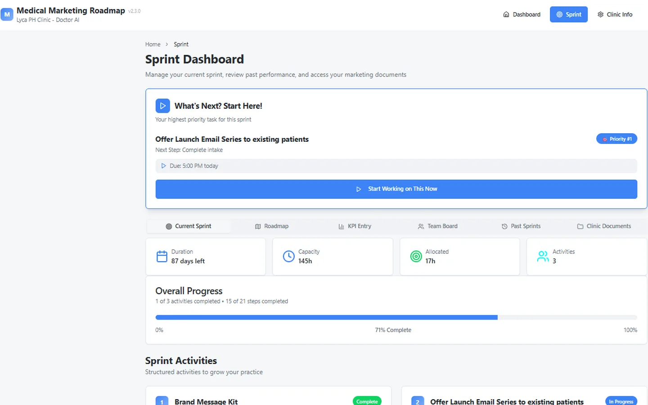Click the calendar icon in Duration card

pos(162,256)
